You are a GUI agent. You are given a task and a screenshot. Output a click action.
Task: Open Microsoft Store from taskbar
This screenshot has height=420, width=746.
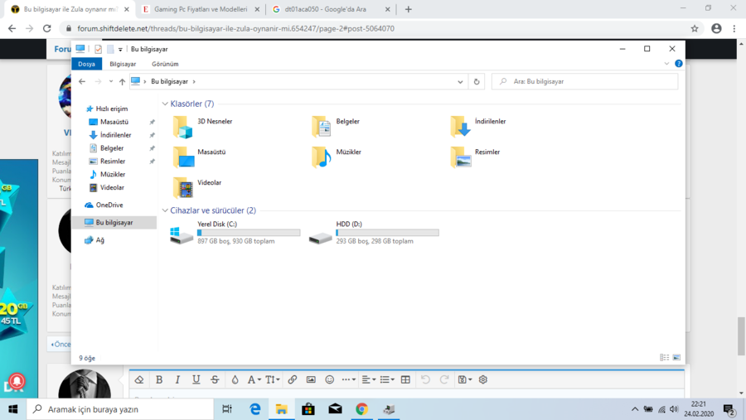pyautogui.click(x=308, y=409)
